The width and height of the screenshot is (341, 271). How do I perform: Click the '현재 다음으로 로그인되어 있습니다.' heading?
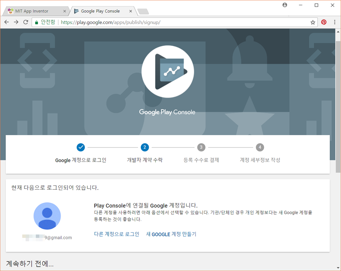click(55, 188)
